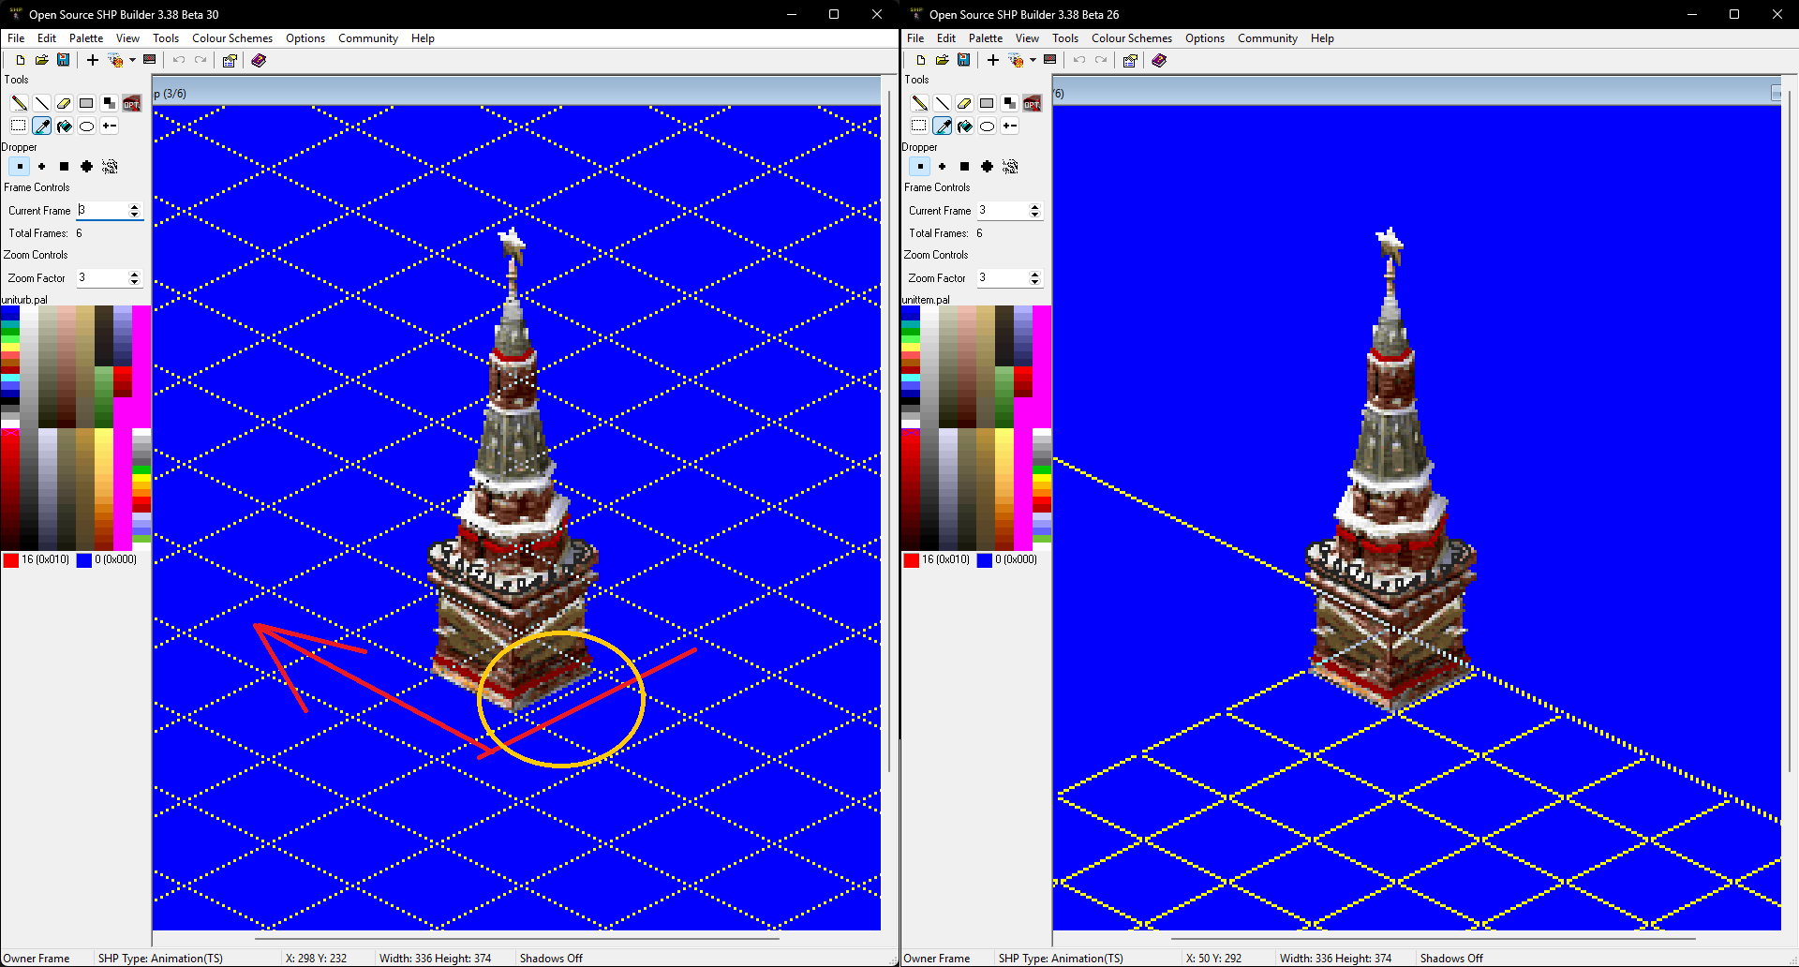Decrease Zoom Factor with down arrow in left window

click(134, 282)
